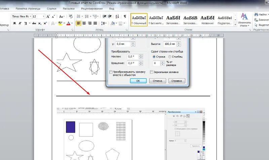
Task: Align the paragraph text right
Action: click(90, 23)
